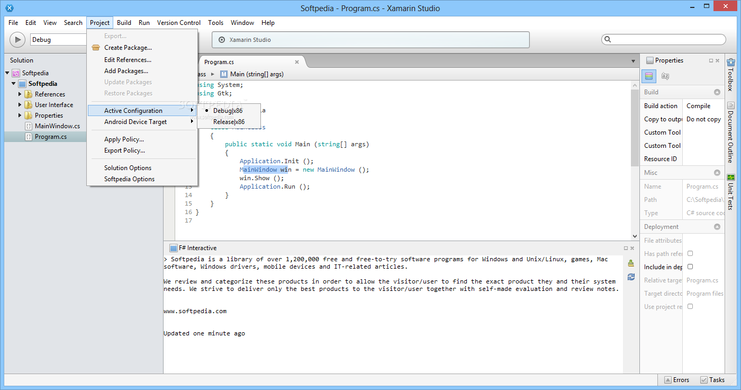Click the Errors button in status bar
The height and width of the screenshot is (390, 741).
pyautogui.click(x=676, y=380)
